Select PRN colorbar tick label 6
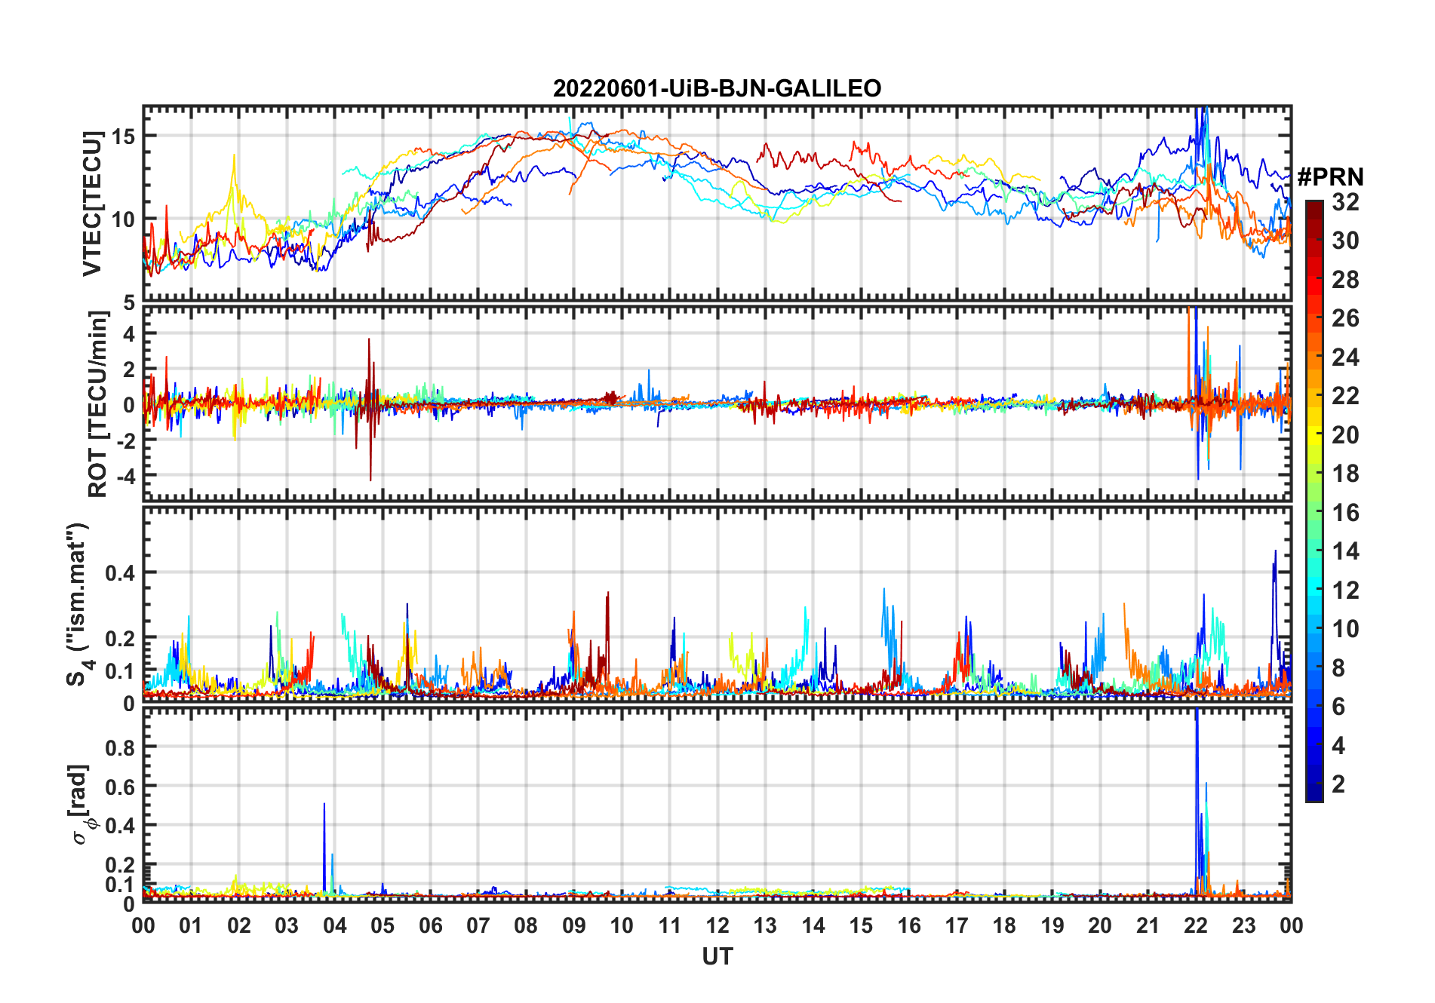 [x=1338, y=707]
